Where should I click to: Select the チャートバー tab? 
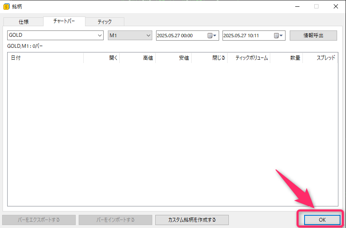(64, 21)
